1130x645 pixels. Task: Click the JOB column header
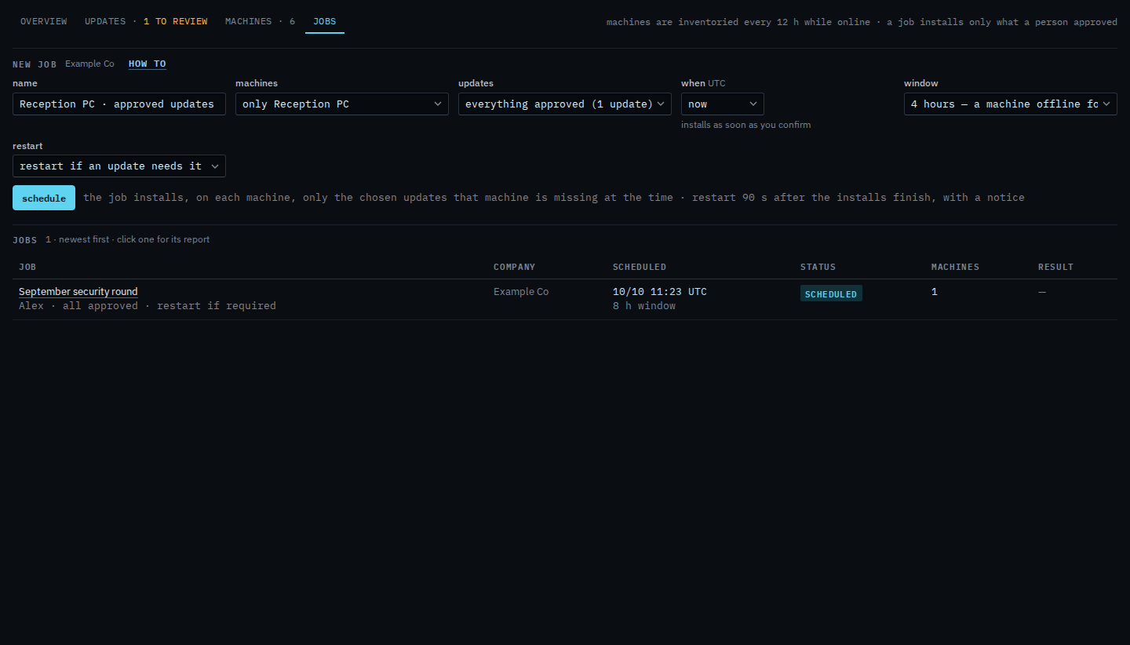click(27, 267)
